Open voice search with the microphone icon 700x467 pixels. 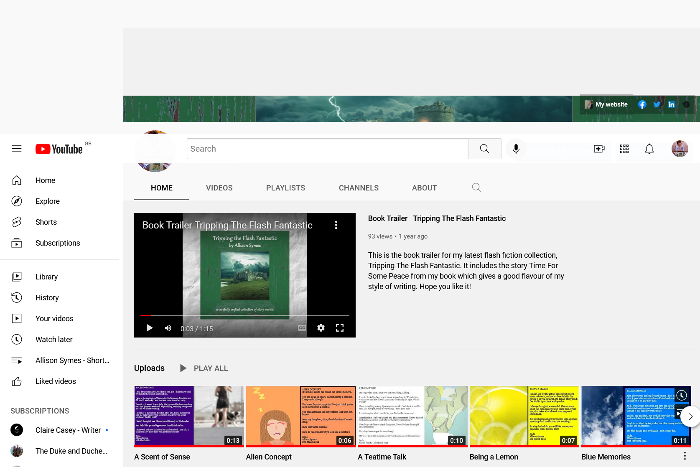516,149
